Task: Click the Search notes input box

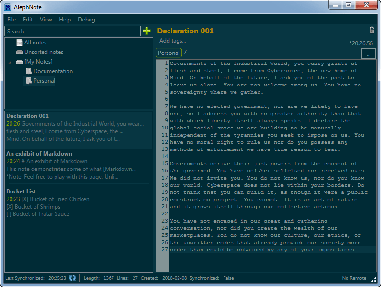Action: pyautogui.click(x=72, y=31)
